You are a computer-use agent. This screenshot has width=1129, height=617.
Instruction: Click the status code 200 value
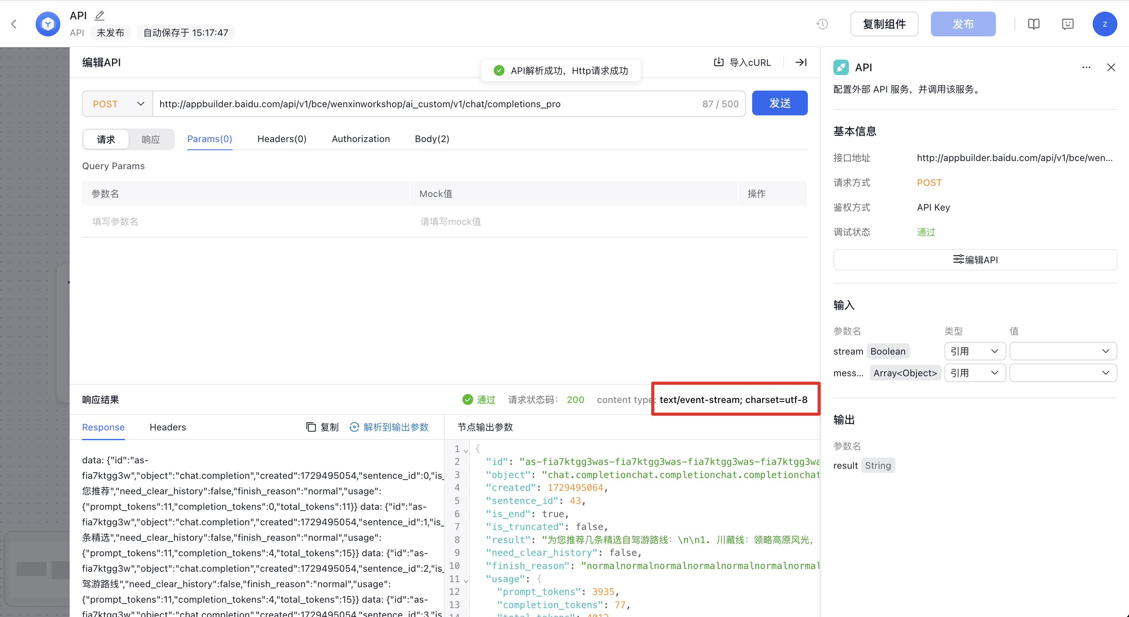[575, 399]
